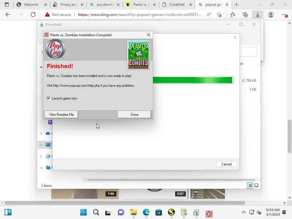Open the tab actions menu icon
Image resolution: width=292 pixels, height=219 pixels.
pos(7,5)
